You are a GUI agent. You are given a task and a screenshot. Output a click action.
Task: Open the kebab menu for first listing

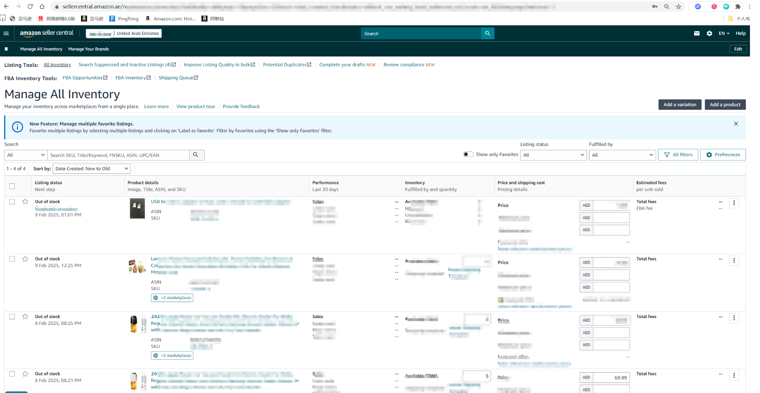(734, 203)
